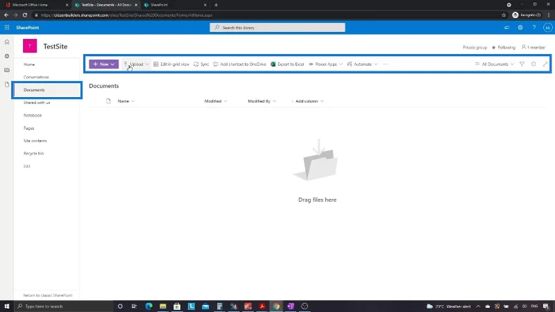Go back in the browser

coord(6,15)
